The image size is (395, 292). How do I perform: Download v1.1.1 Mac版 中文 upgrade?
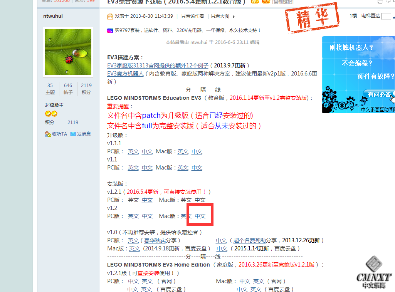(197, 151)
